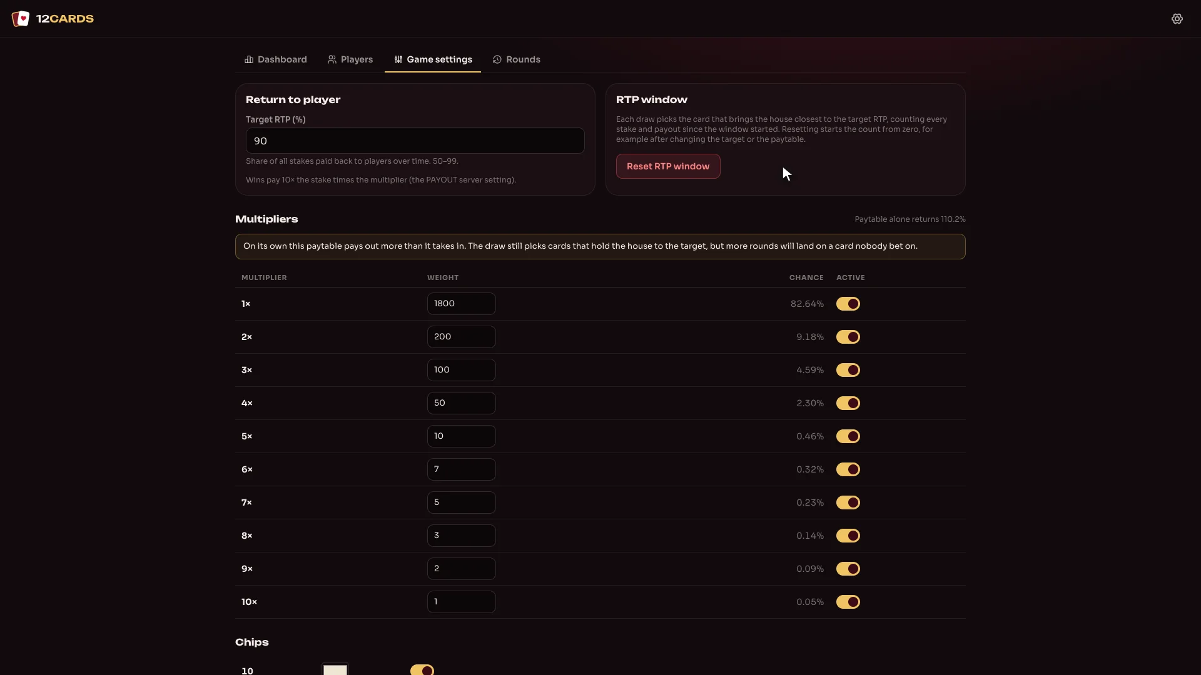Viewport: 1201px width, 675px height.
Task: Switch to the Dashboard tab
Action: tap(276, 59)
